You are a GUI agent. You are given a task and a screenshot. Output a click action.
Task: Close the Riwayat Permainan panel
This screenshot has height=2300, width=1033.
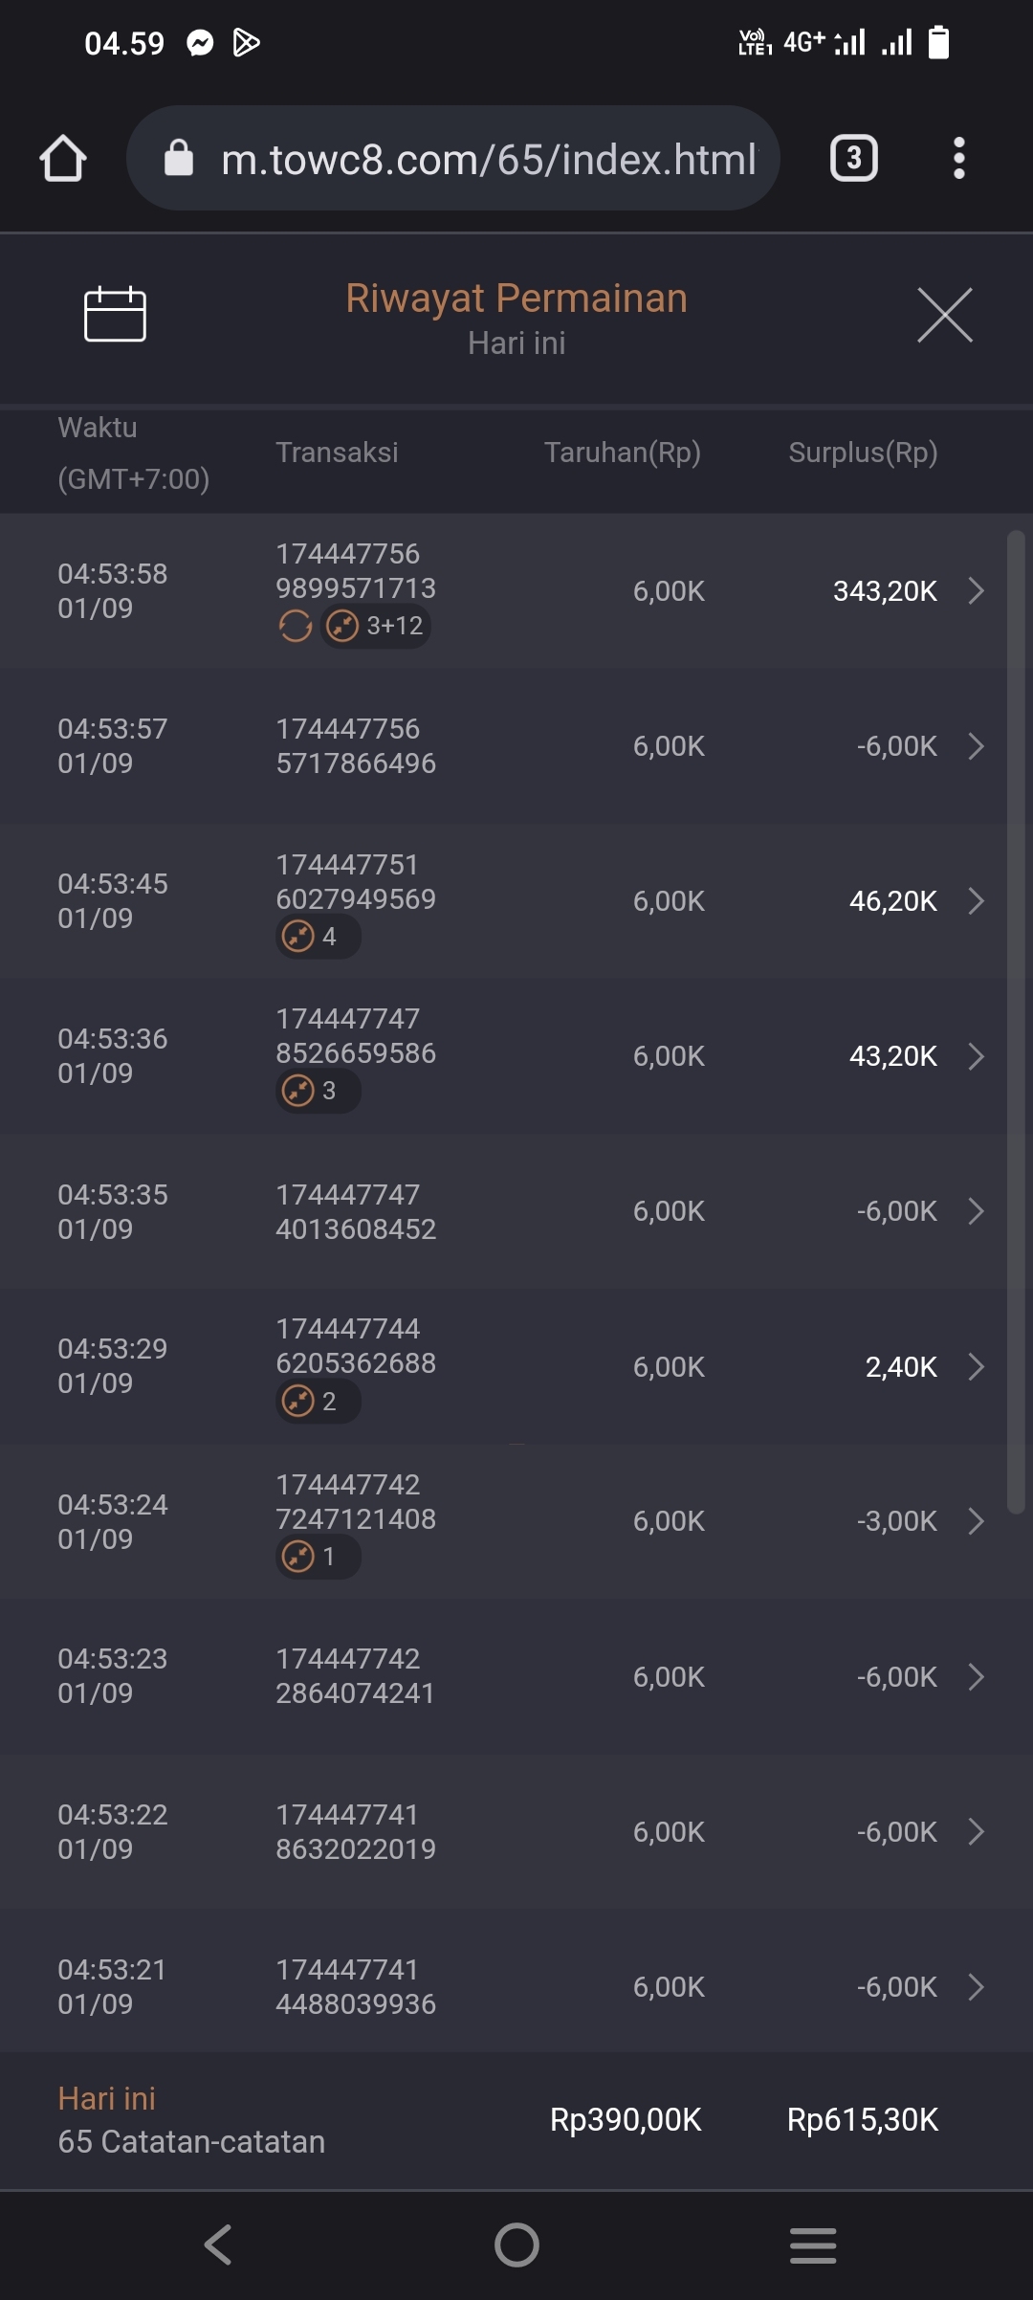(x=944, y=315)
